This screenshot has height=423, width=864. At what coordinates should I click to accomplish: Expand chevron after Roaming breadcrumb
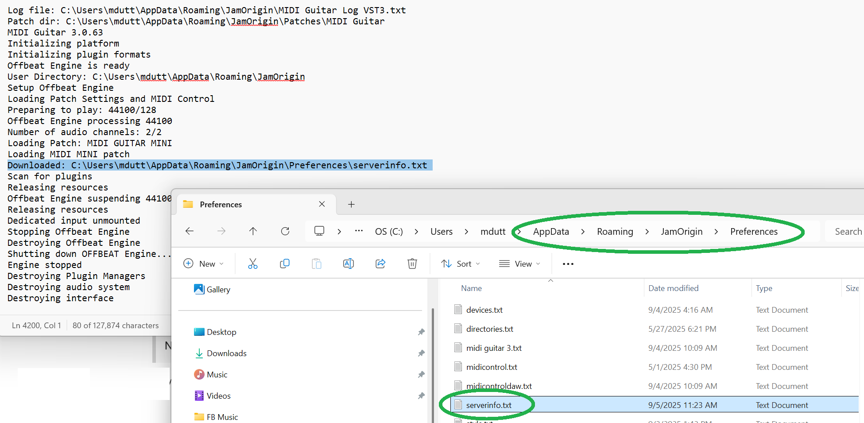pos(647,232)
